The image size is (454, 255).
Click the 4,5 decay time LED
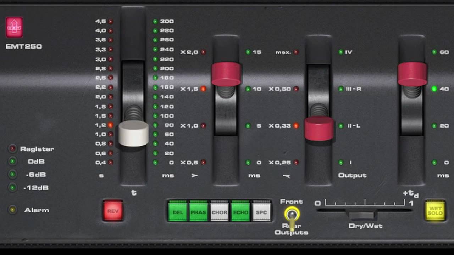tap(111, 21)
